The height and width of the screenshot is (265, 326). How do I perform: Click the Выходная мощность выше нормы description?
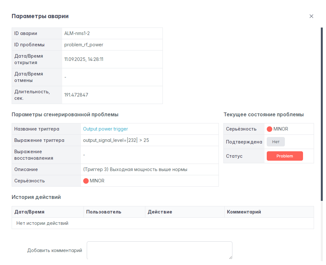point(135,169)
